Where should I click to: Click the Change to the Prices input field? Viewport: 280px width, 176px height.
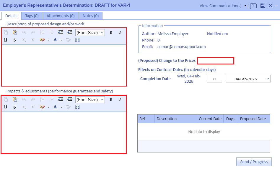216,61
